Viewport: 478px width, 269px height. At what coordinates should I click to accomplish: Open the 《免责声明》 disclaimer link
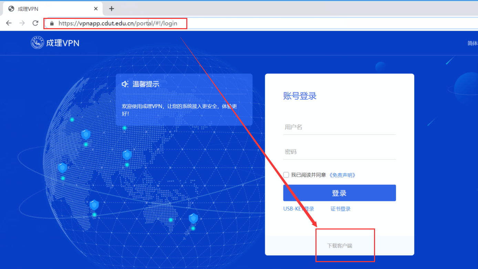click(342, 175)
